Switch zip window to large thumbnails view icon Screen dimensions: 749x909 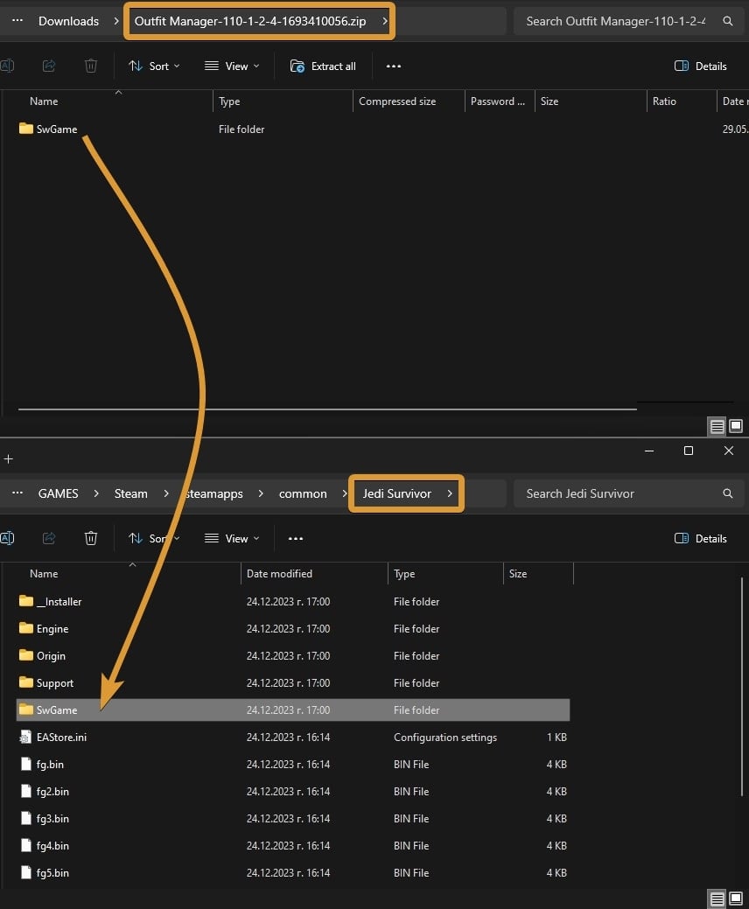pyautogui.click(x=736, y=427)
